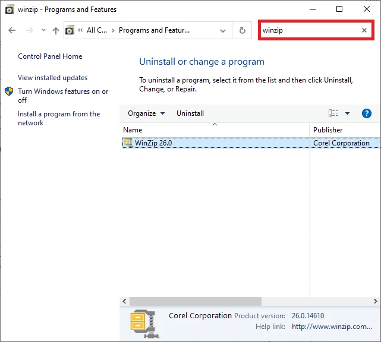Click the large WinZip icon in details pane

click(x=144, y=324)
